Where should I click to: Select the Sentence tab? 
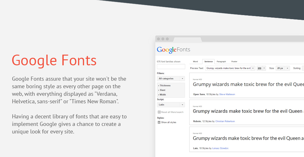coord(209,62)
